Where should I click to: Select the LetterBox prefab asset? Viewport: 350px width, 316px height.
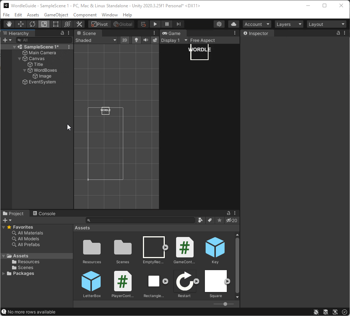click(x=92, y=284)
